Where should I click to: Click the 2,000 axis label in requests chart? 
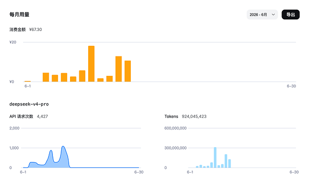[14, 128]
